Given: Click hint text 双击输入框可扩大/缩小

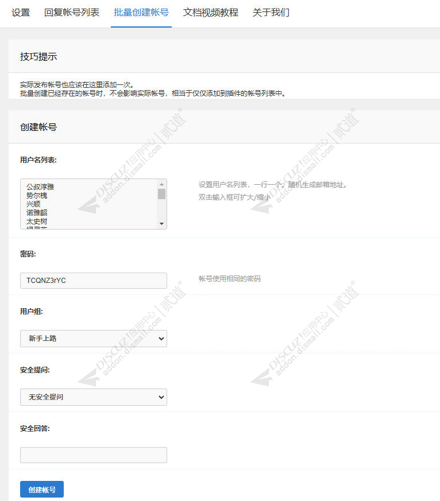Looking at the screenshot, I should coord(234,197).
